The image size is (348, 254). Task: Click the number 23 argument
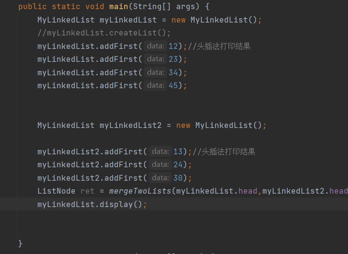(x=173, y=59)
